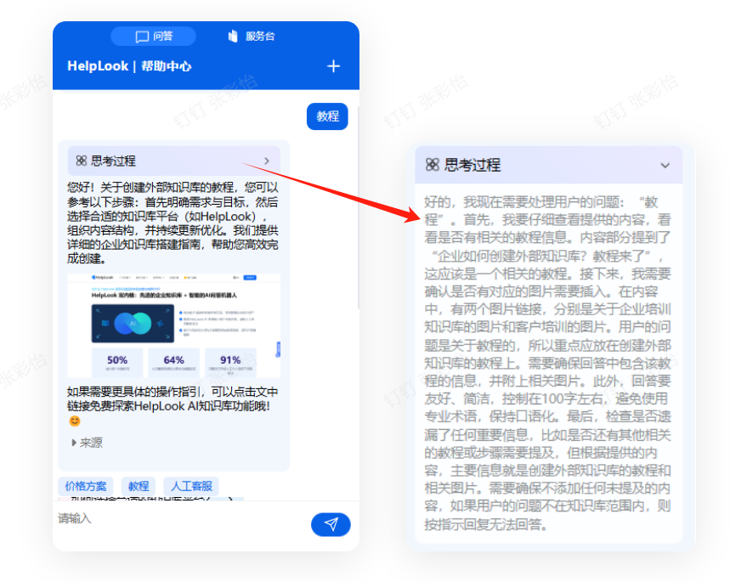This screenshot has width=730, height=582.
Task: Switch to the 问答 tab
Action: point(153,37)
